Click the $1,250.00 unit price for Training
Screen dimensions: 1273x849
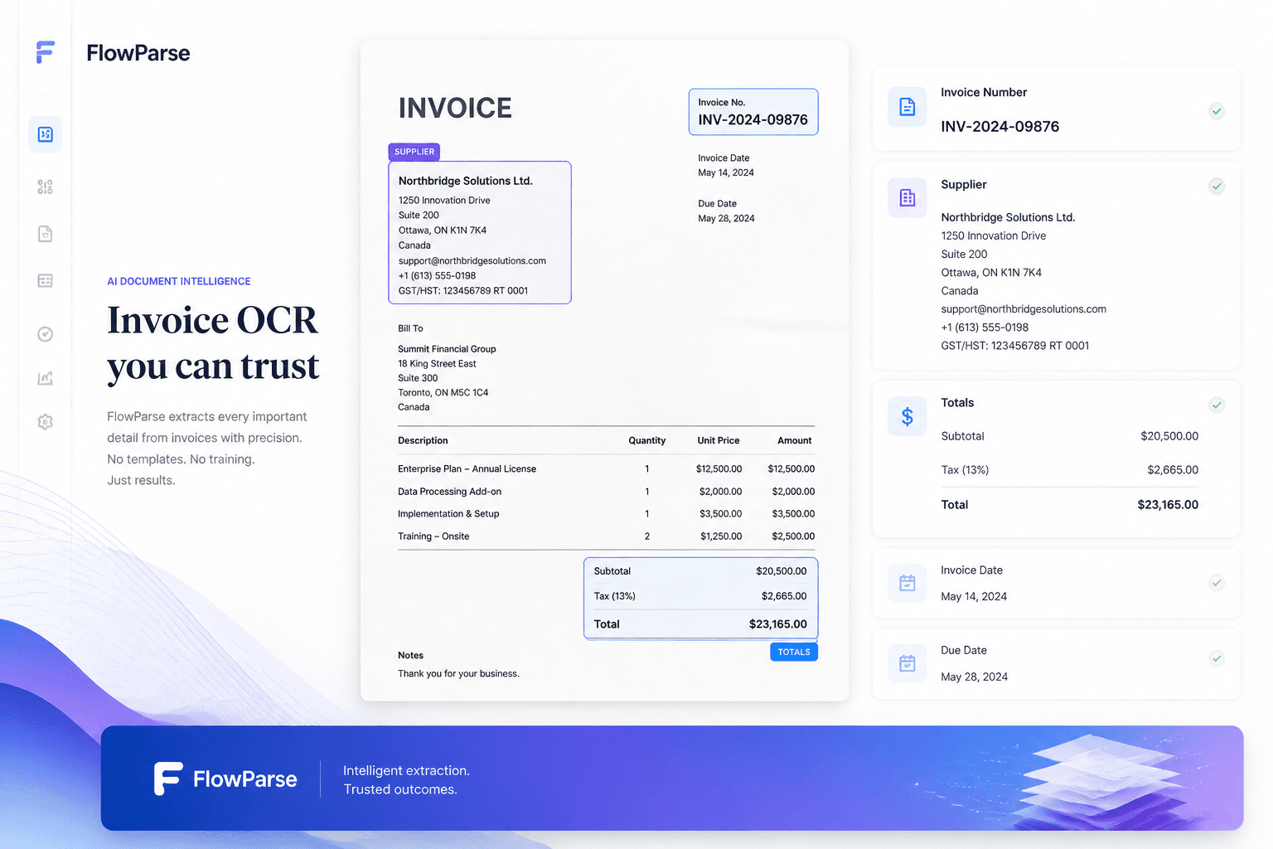click(721, 536)
